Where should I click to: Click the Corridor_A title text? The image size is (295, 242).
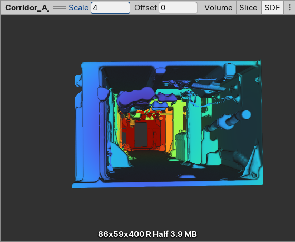point(27,8)
